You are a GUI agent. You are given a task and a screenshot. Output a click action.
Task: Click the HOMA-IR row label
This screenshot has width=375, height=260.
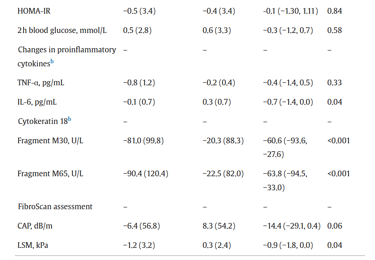pyautogui.click(x=34, y=11)
